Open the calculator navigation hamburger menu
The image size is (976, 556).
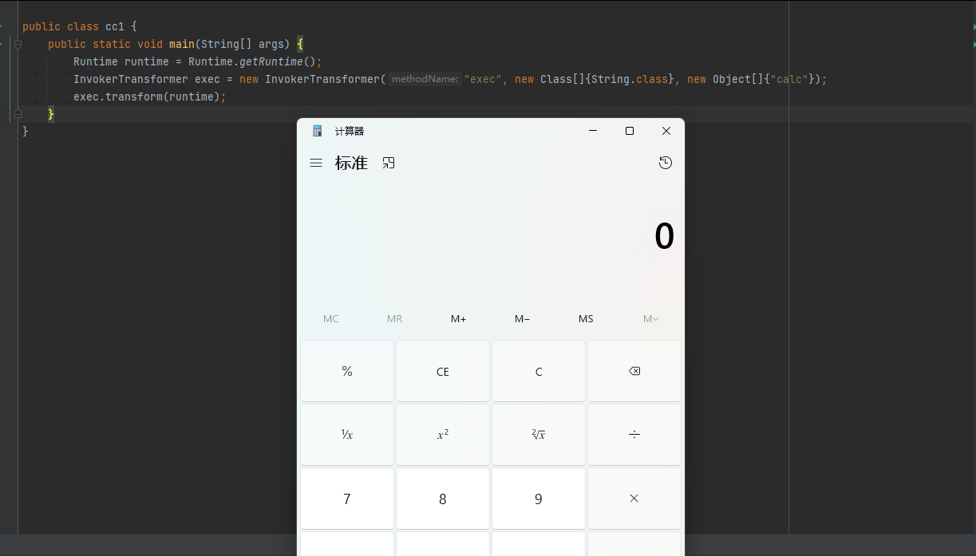click(x=316, y=163)
